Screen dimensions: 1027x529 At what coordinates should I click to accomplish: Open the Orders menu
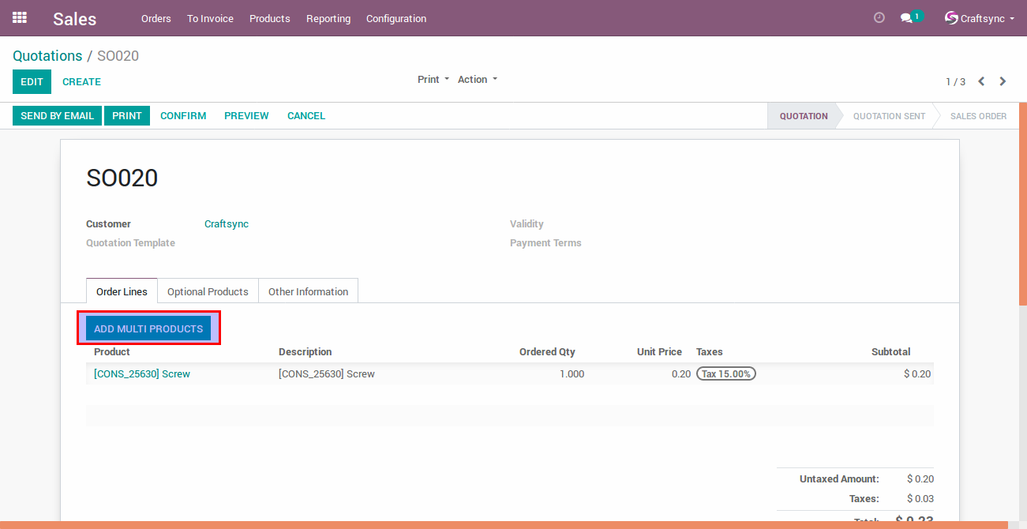tap(156, 18)
